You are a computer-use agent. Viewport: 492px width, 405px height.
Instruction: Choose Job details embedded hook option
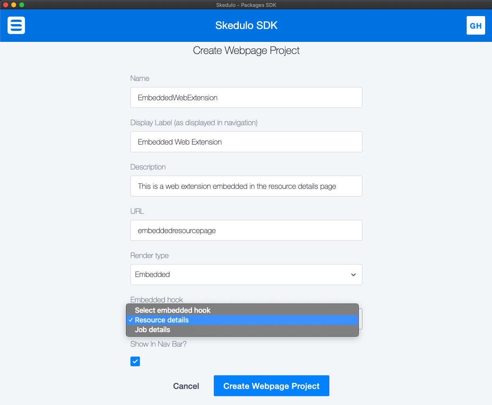pos(153,330)
